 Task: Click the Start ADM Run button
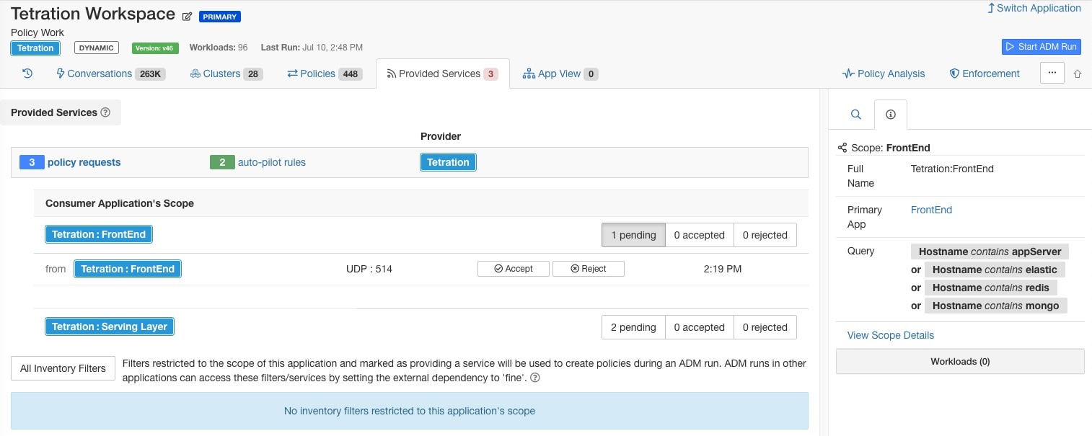point(1041,46)
